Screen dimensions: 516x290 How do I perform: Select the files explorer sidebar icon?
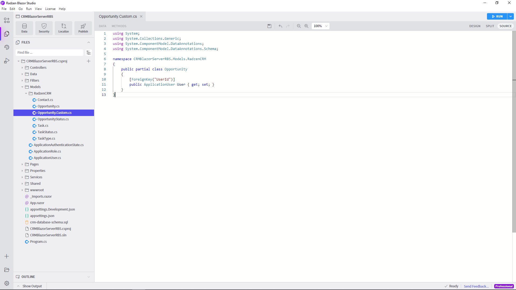[7, 34]
